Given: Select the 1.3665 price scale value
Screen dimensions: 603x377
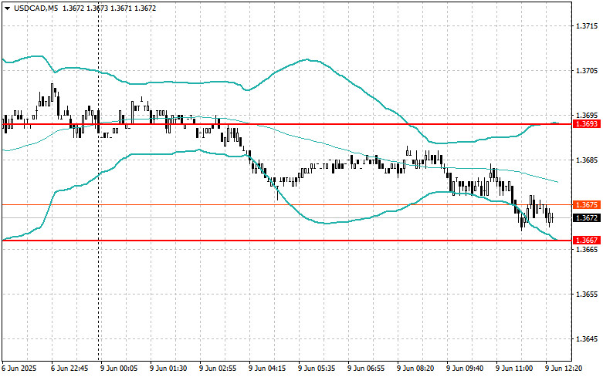Looking at the screenshot, I should pos(587,250).
